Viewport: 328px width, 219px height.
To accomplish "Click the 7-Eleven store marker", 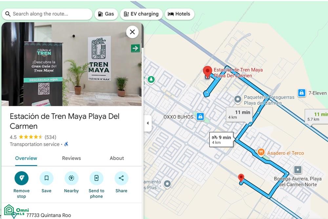I will click(301, 93).
